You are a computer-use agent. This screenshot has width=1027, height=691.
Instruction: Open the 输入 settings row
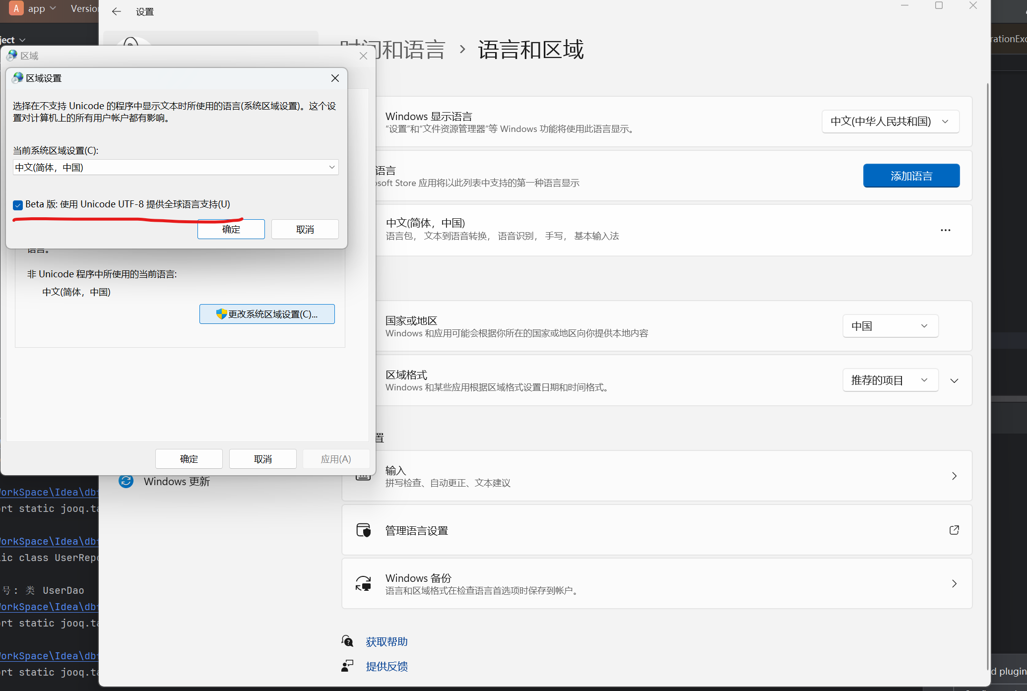tap(656, 476)
